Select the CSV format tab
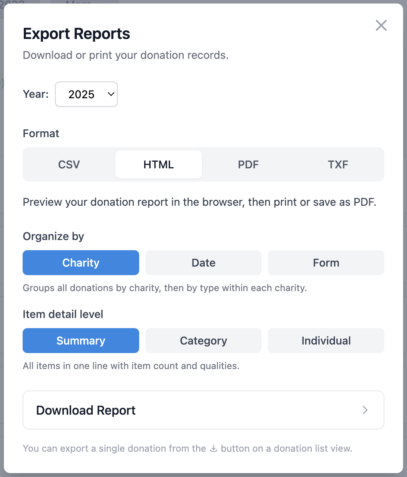This screenshot has width=407, height=477. (x=69, y=164)
